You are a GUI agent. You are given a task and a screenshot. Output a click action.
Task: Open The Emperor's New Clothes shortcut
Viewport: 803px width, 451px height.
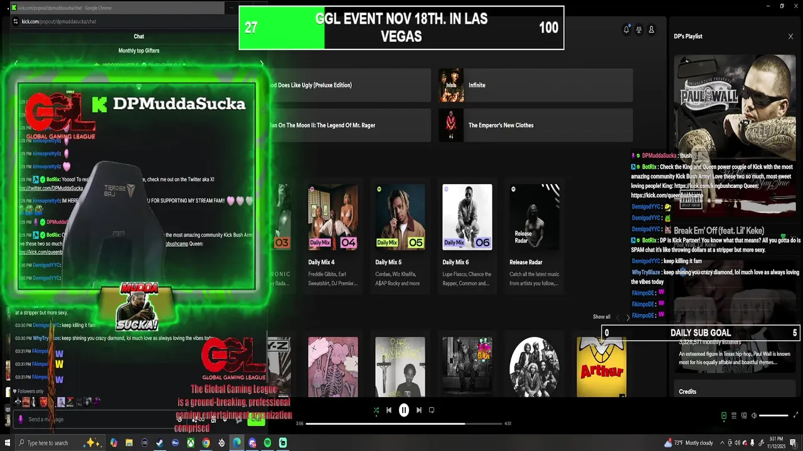535,125
